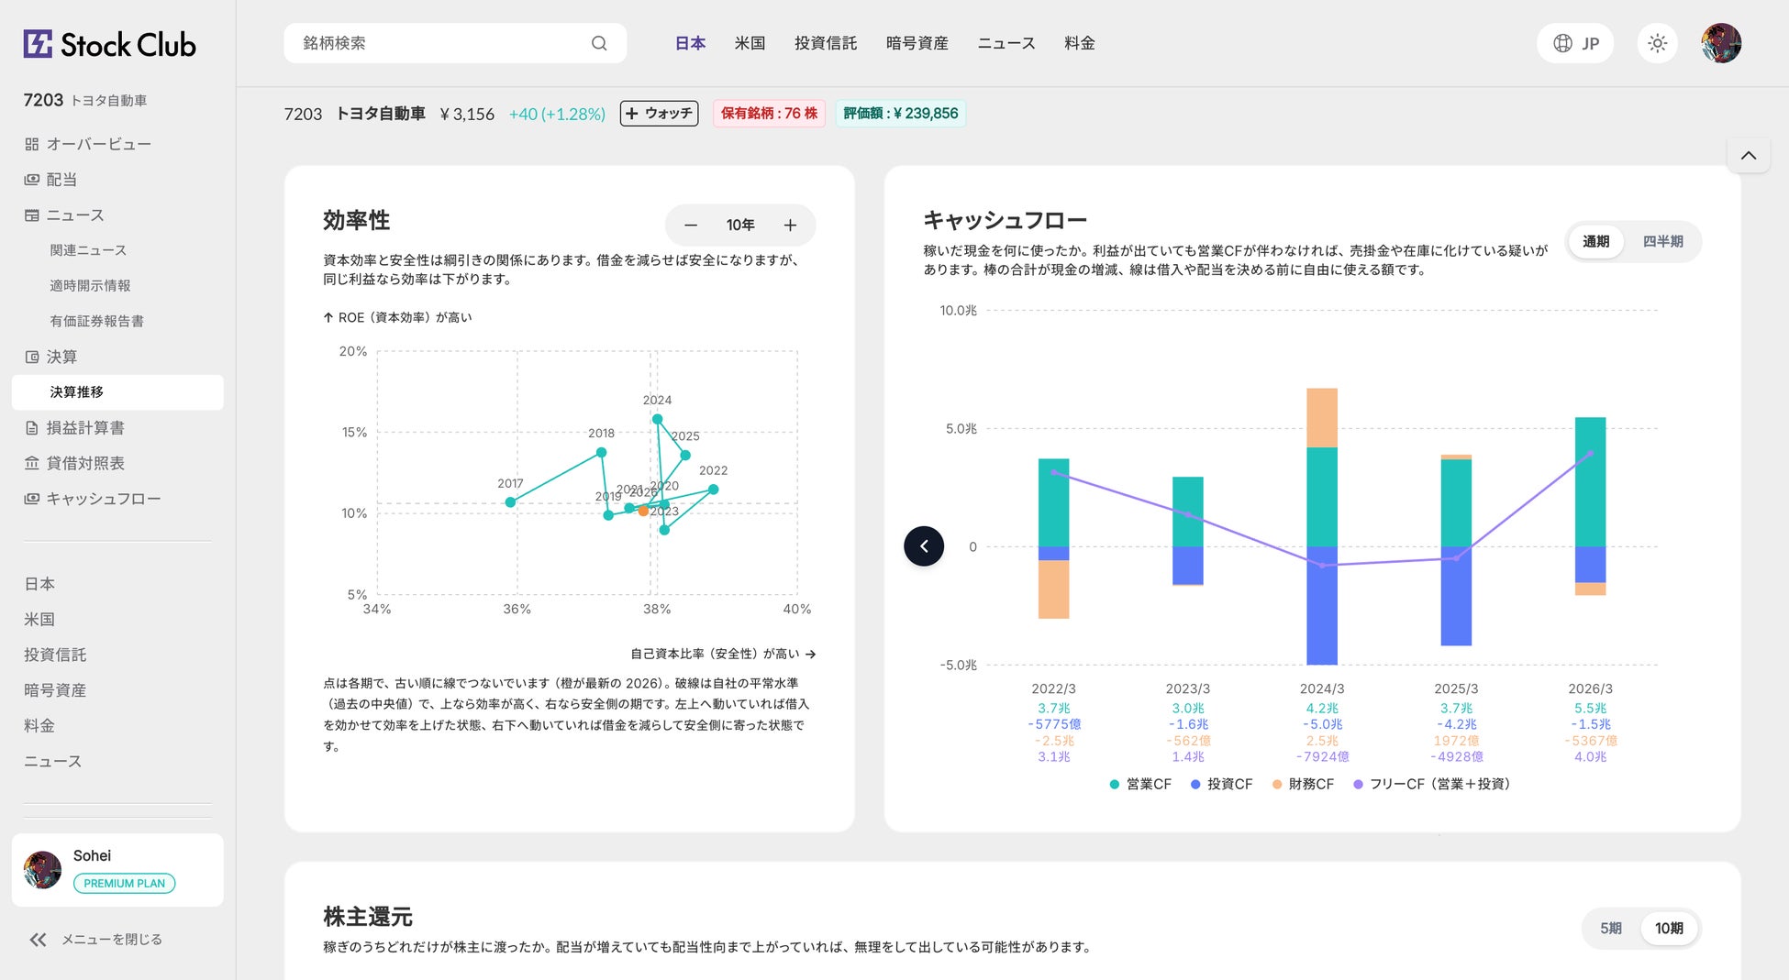Switch cash flow chart to 四半期
Viewport: 1789px width, 980px height.
point(1662,241)
